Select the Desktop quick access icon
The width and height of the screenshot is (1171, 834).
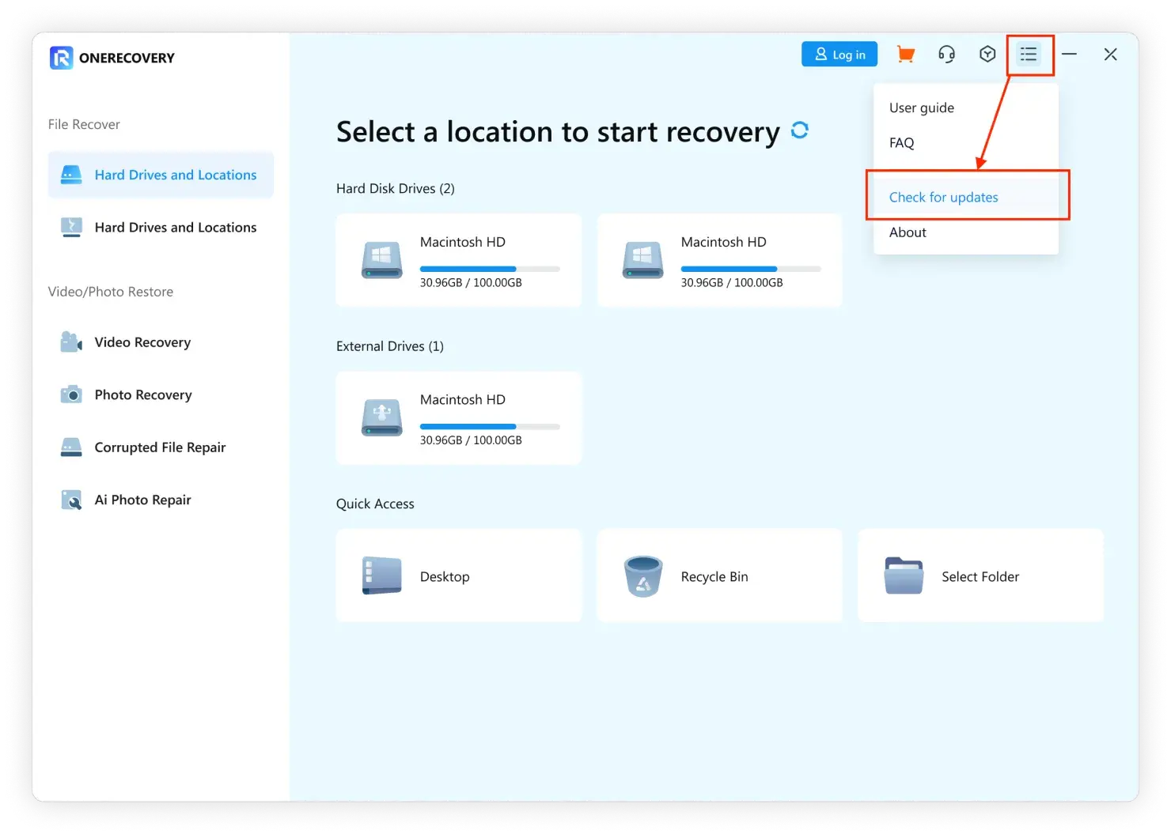coord(381,575)
